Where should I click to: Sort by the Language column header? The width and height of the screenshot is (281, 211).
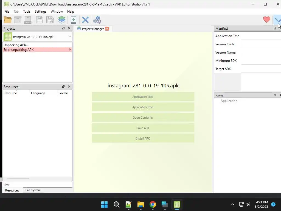click(43, 93)
